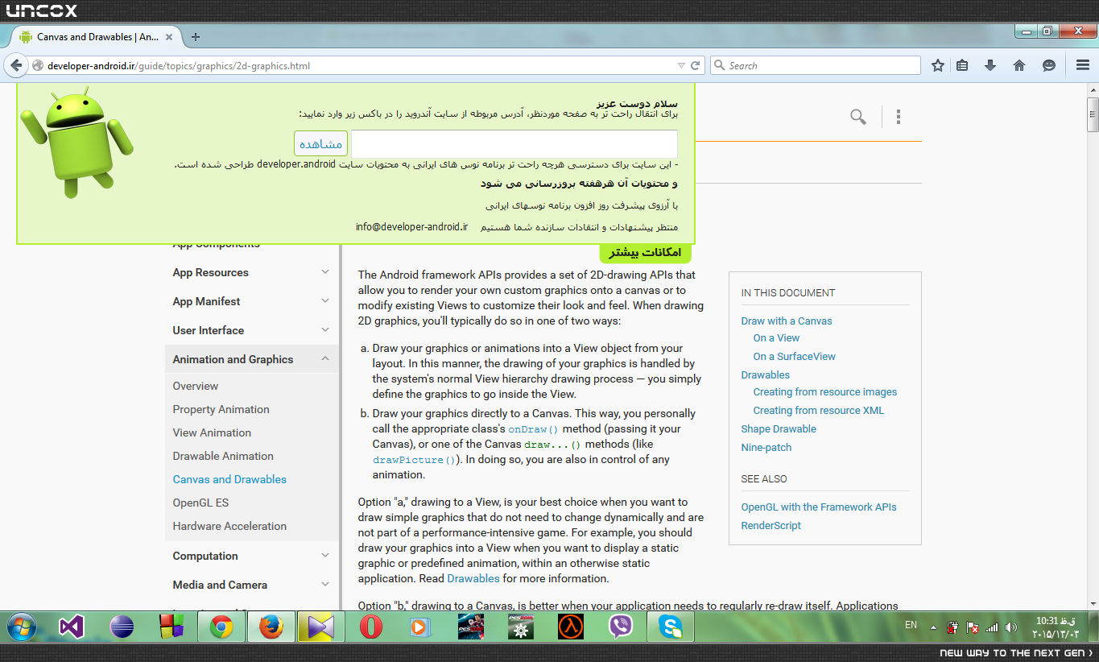The height and width of the screenshot is (662, 1099).
Task: Click the network signal tray icon
Action: [x=991, y=627]
